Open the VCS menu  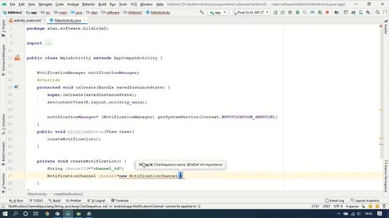pyautogui.click(x=134, y=4)
